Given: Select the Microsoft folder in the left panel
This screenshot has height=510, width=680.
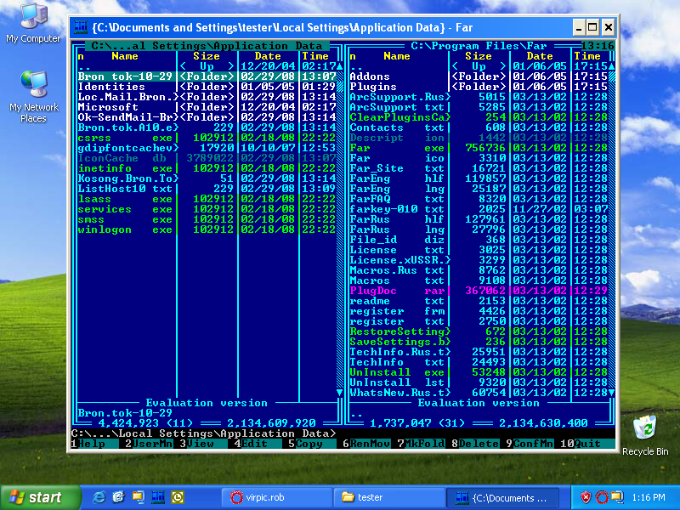Looking at the screenshot, I should (x=207, y=107).
